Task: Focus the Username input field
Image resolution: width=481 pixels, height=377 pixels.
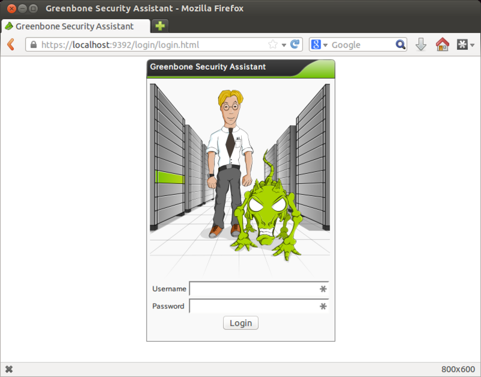Action: 259,289
